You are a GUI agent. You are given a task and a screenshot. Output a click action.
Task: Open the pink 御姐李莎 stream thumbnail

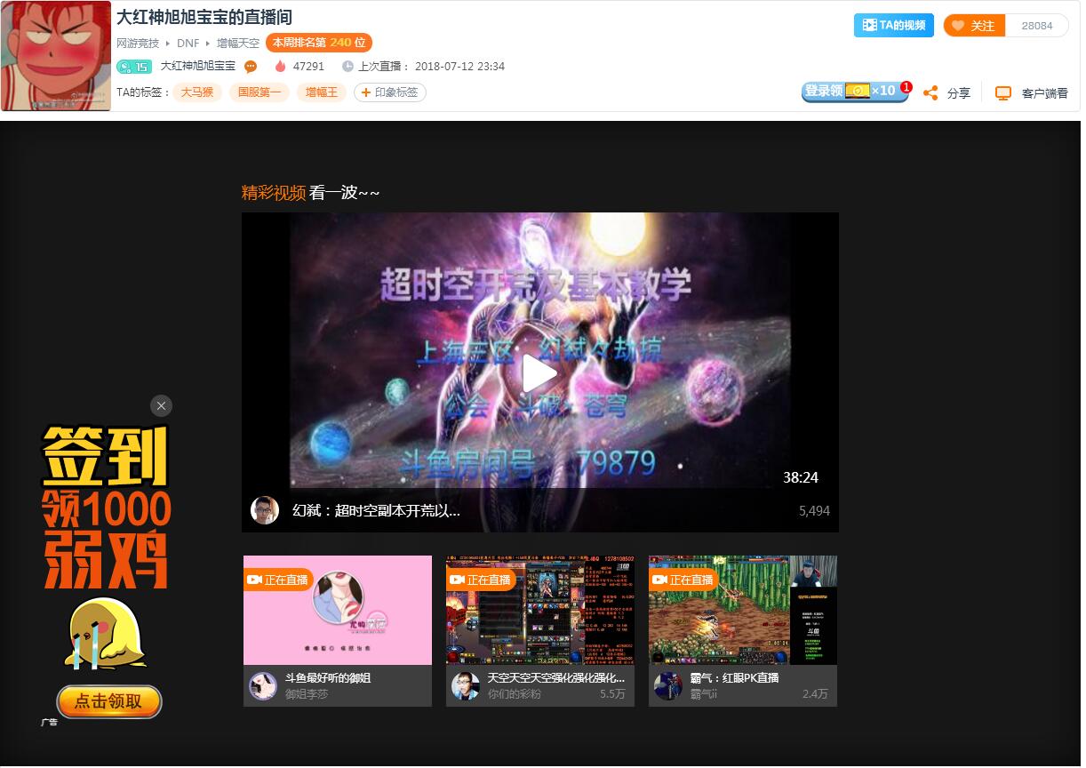click(x=338, y=610)
